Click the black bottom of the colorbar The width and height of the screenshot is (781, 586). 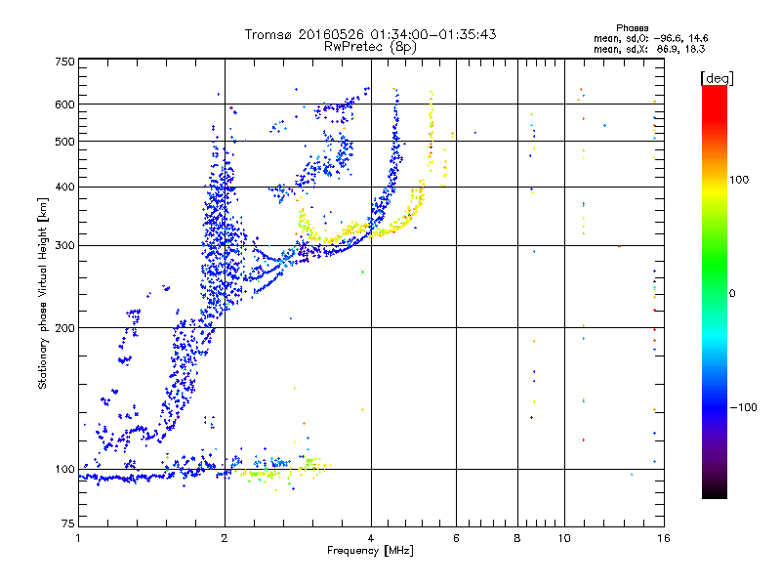pos(715,491)
